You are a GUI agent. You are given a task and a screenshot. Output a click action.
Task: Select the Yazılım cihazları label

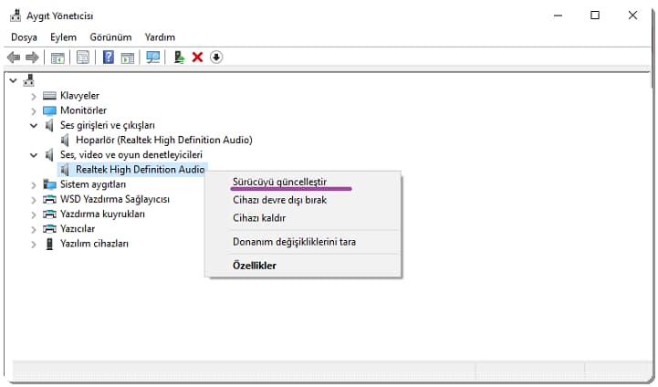[x=94, y=244]
